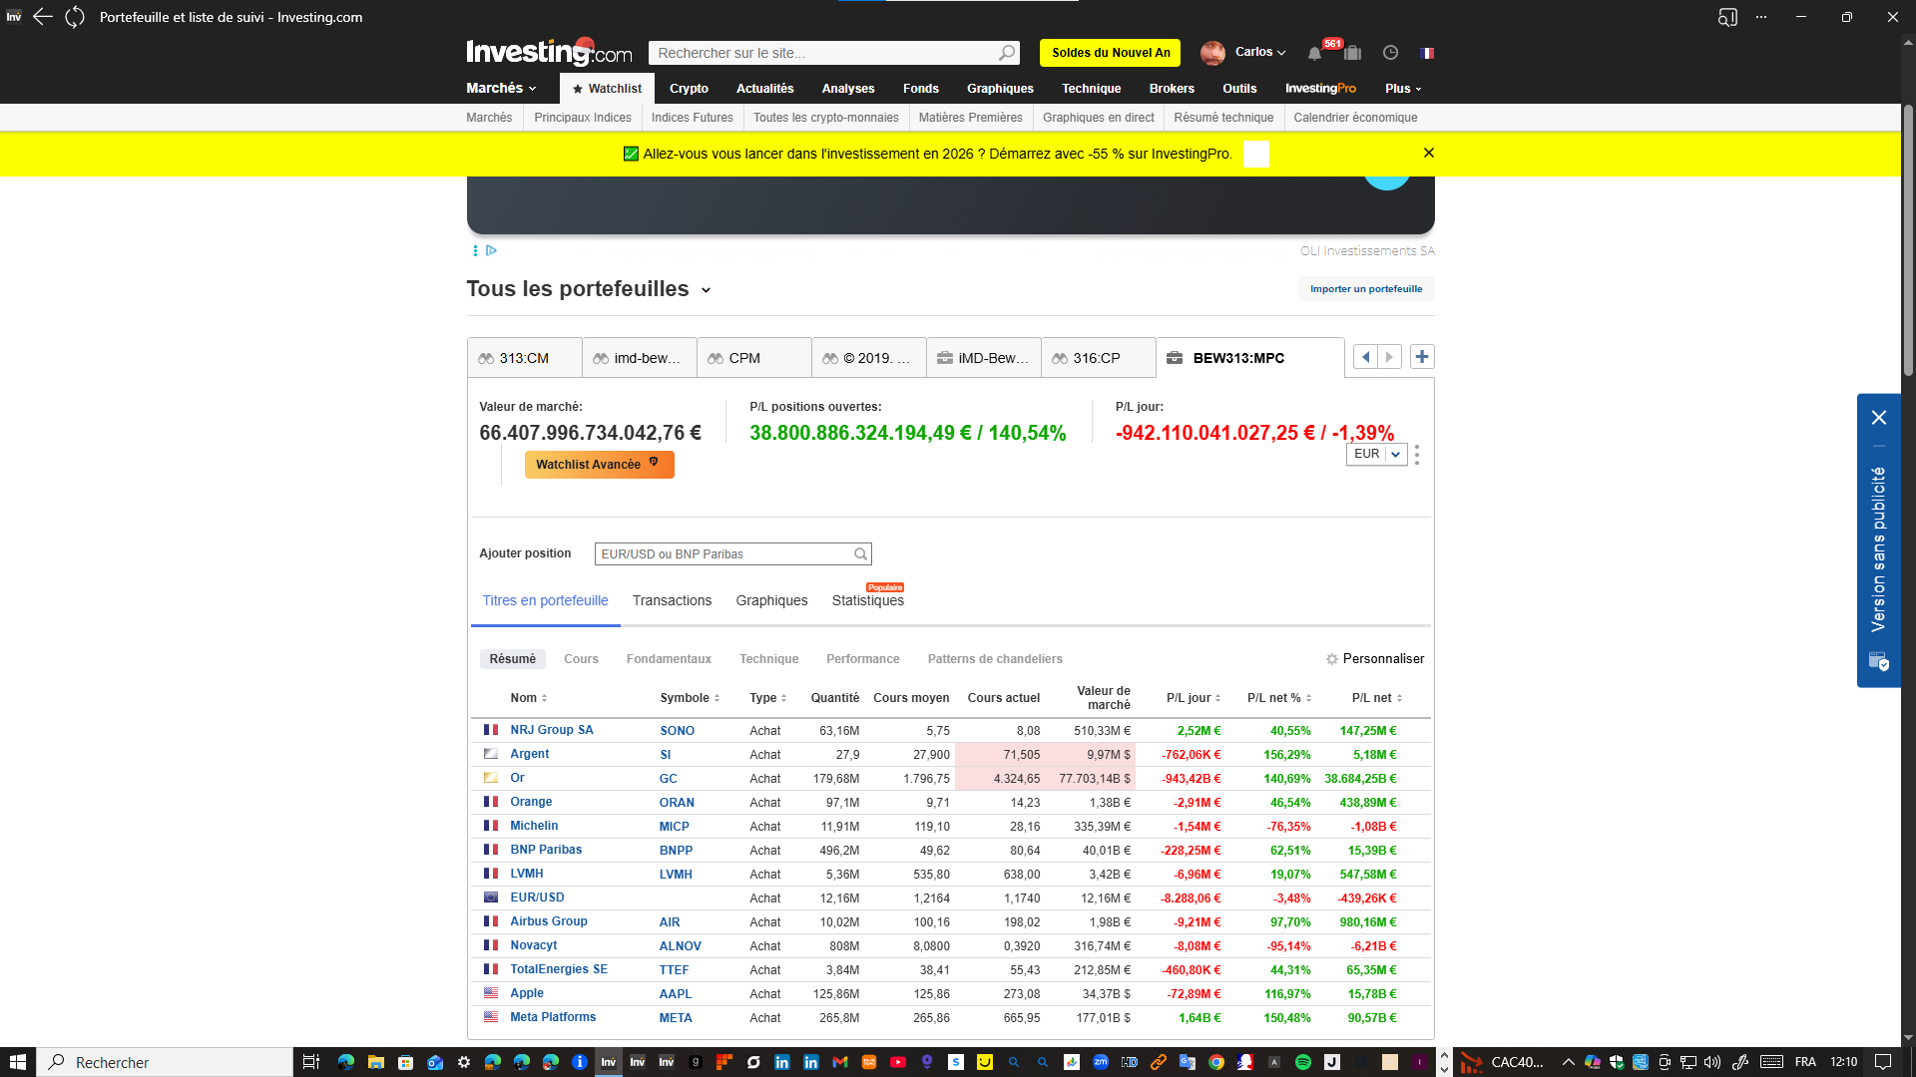The image size is (1916, 1077).
Task: Close the Version sans publicité side panel
Action: click(x=1879, y=418)
